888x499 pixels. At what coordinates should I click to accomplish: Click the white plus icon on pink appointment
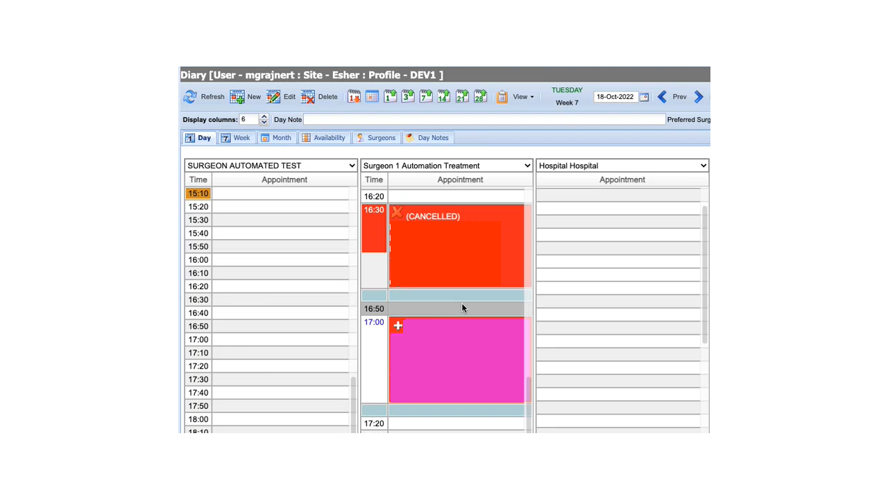click(398, 325)
